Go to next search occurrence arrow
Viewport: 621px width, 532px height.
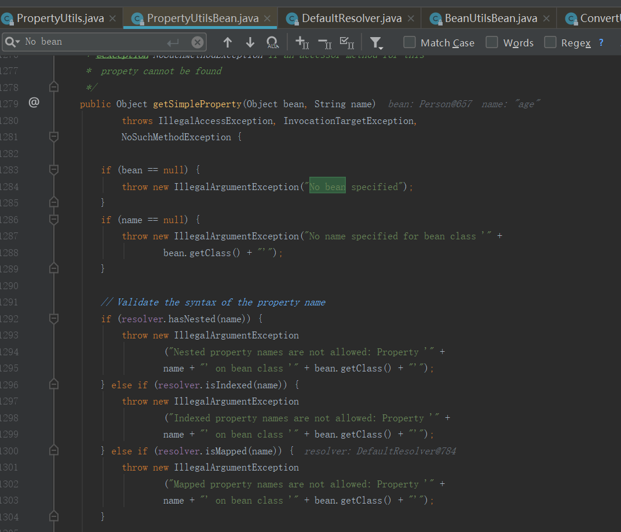click(250, 42)
